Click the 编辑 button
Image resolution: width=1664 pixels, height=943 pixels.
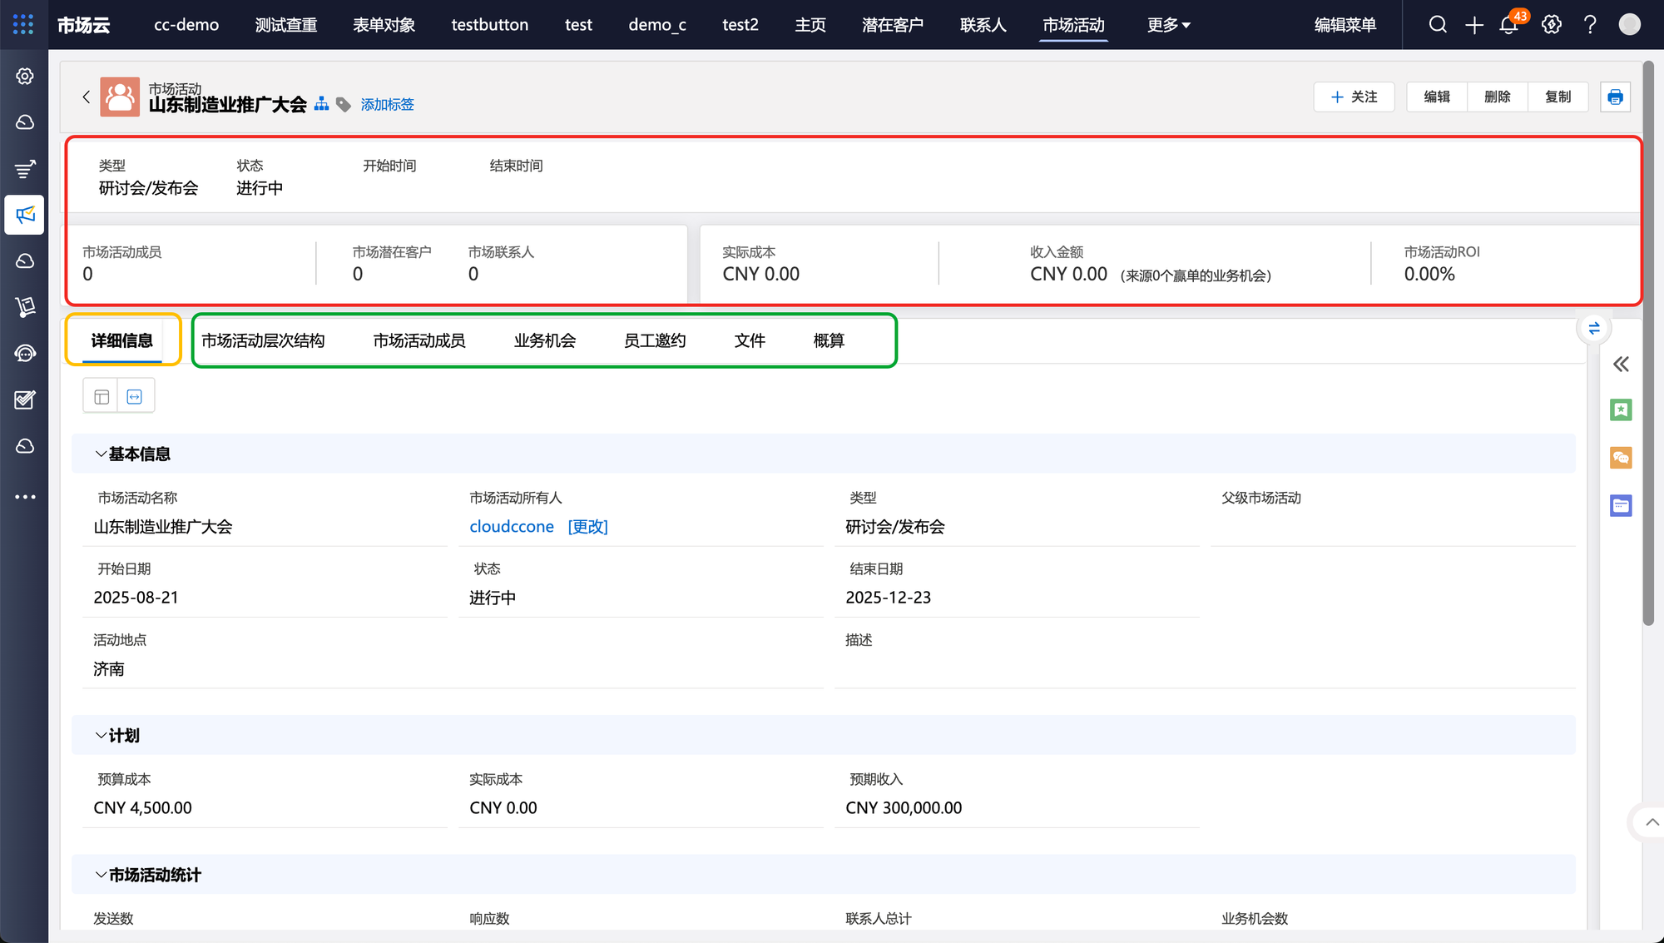click(1437, 97)
